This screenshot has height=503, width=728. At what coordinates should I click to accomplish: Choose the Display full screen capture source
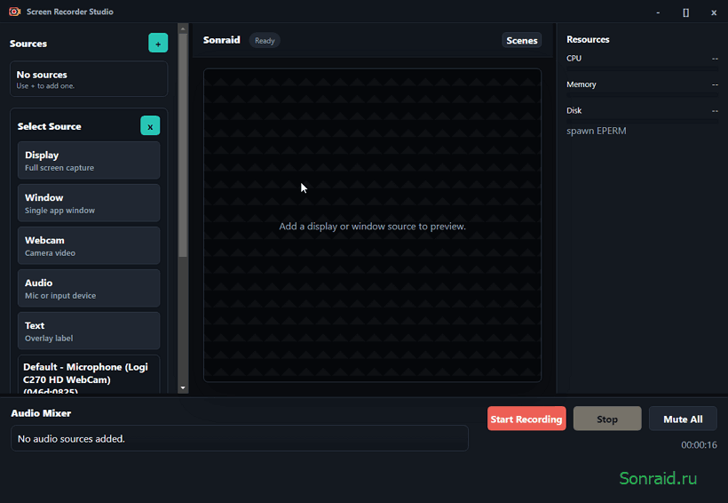(89, 161)
